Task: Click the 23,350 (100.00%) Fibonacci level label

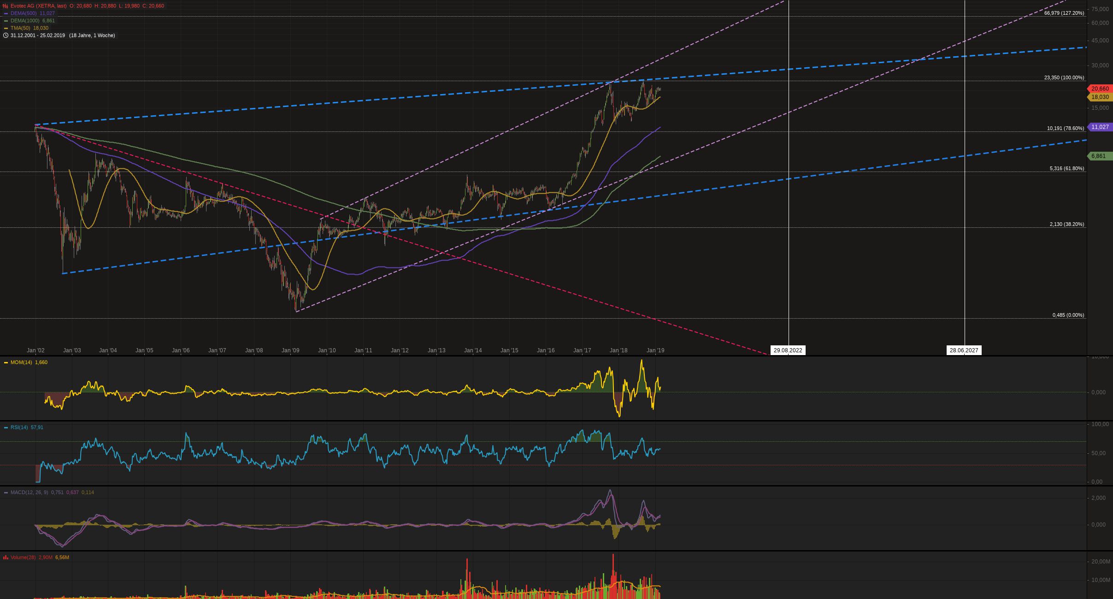Action: coord(1064,77)
